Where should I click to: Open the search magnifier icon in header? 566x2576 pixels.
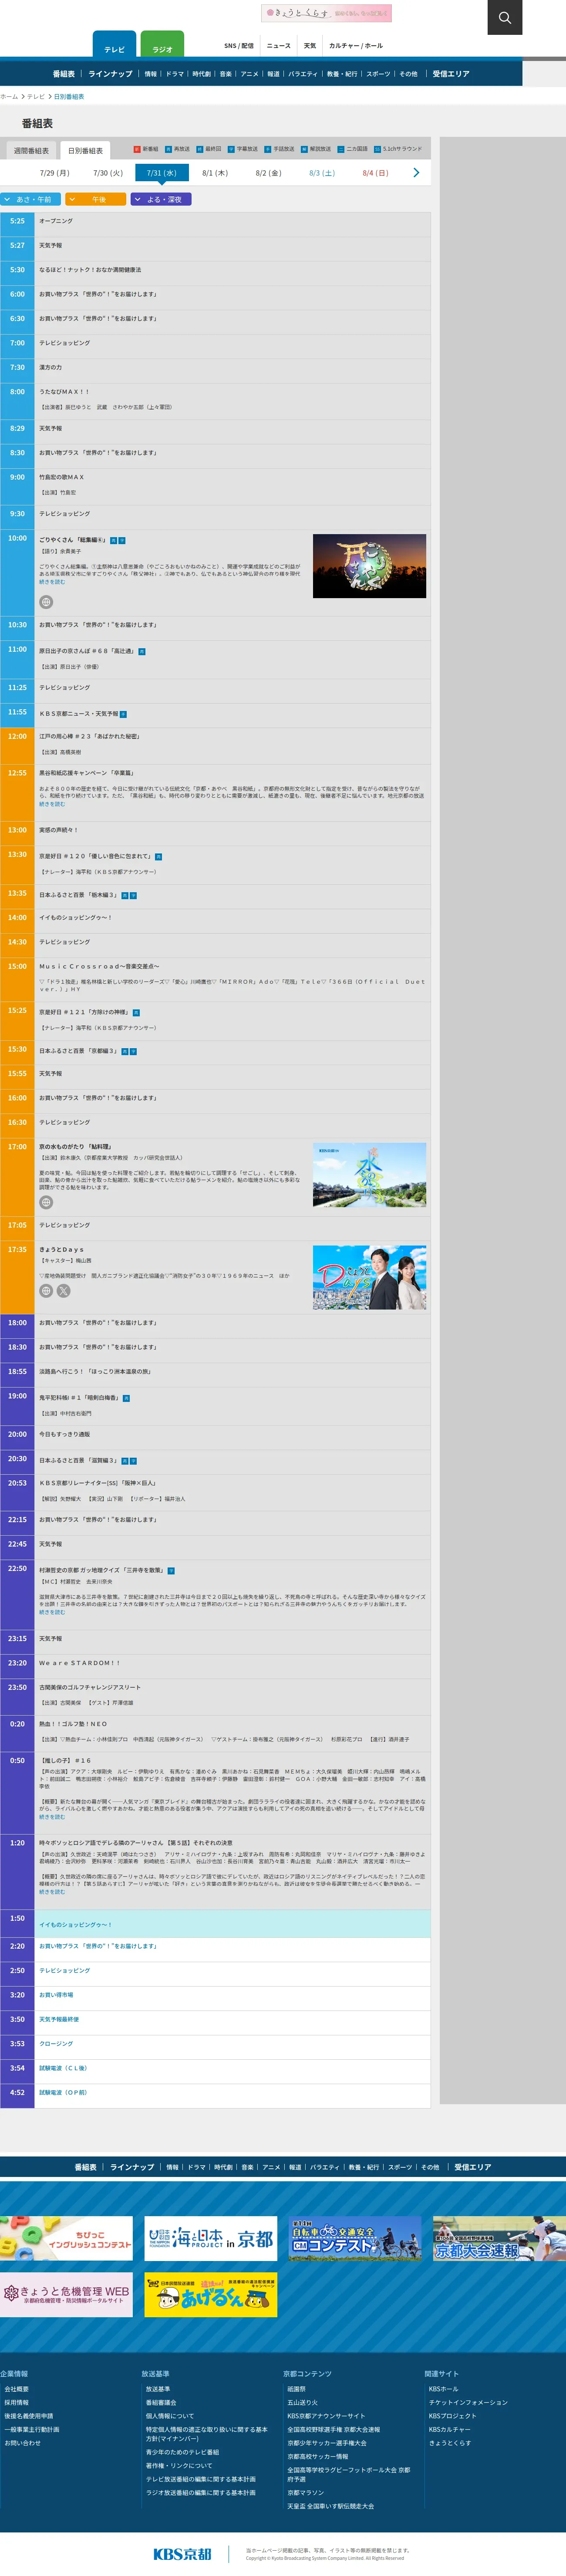coord(505,17)
